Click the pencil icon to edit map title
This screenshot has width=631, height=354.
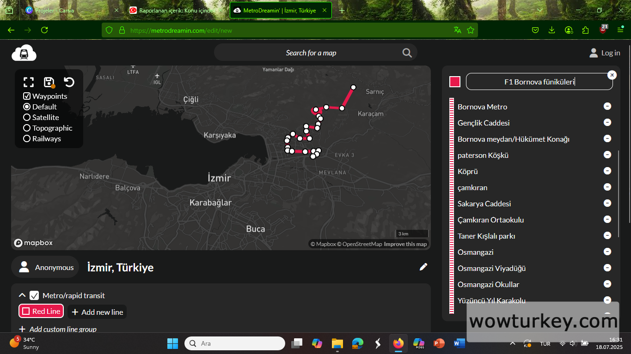click(423, 267)
